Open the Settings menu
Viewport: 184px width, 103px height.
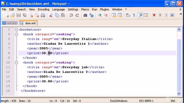(x=73, y=9)
